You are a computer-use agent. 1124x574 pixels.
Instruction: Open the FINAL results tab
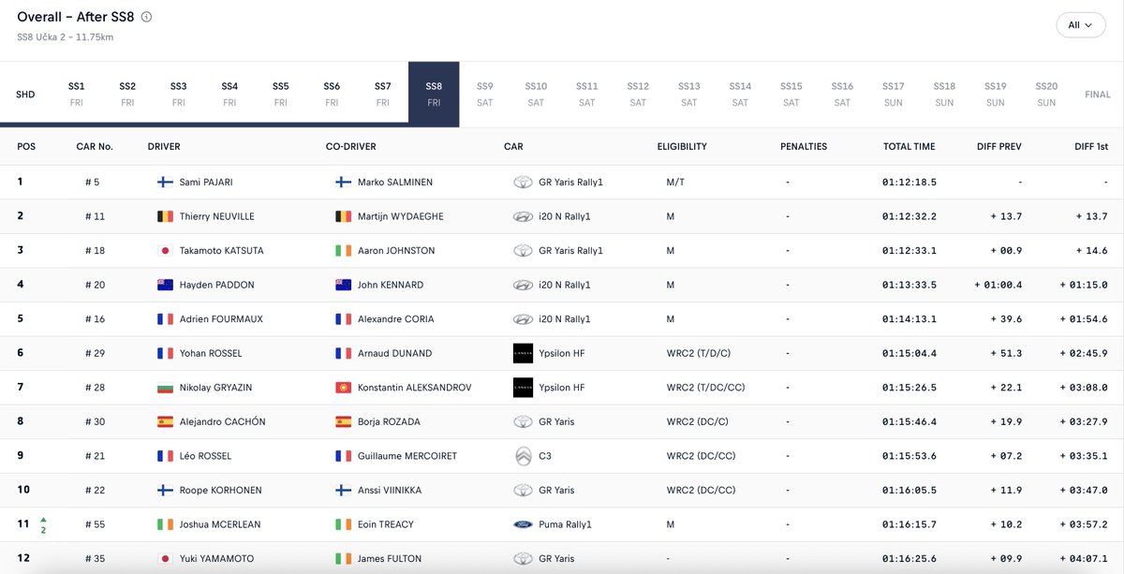(1098, 95)
